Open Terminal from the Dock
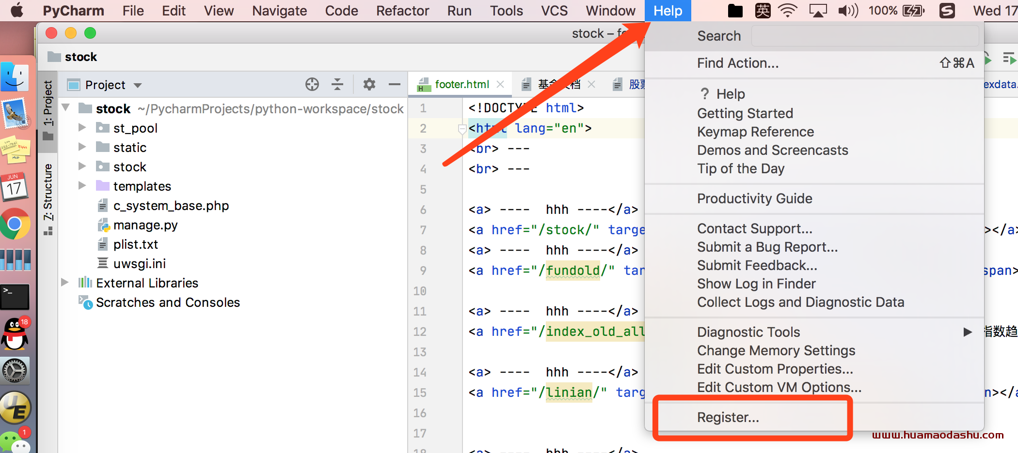1018x453 pixels. [x=15, y=296]
